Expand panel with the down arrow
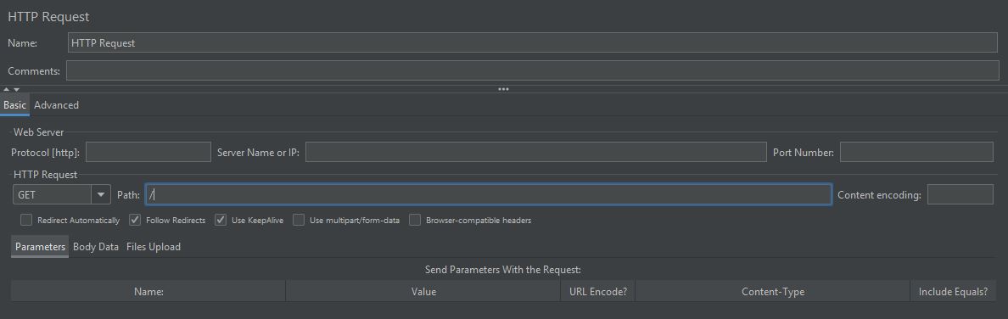 click(x=16, y=89)
